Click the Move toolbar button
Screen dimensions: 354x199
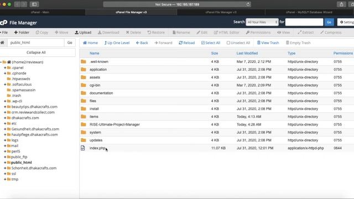click(x=61, y=33)
